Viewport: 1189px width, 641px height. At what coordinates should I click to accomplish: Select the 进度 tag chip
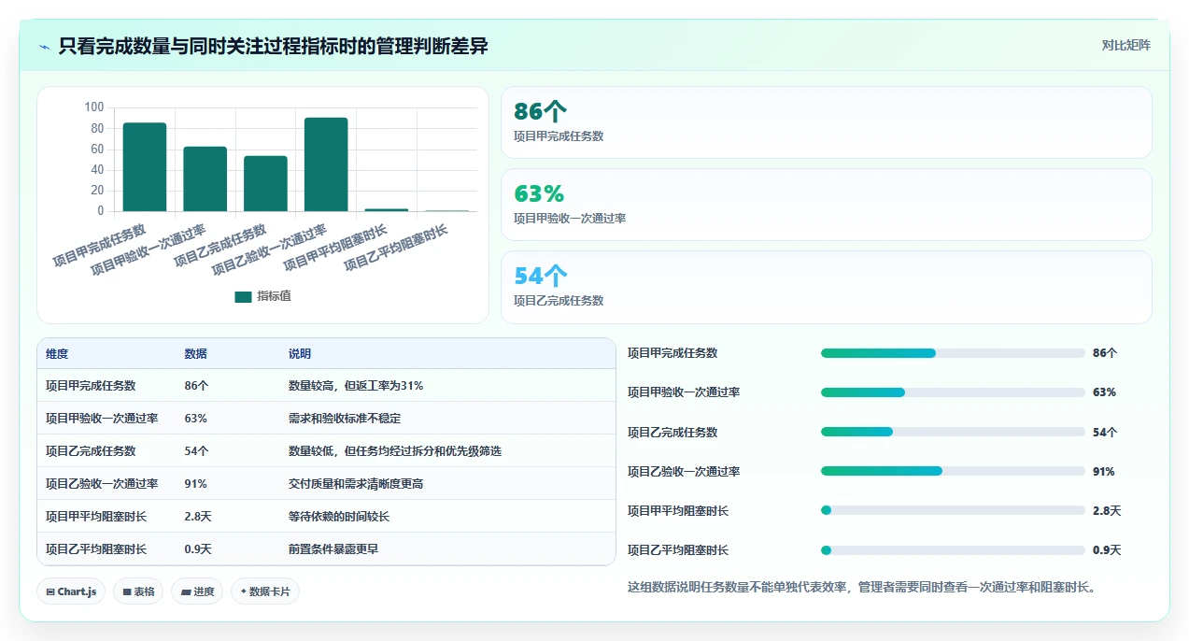[x=197, y=591]
